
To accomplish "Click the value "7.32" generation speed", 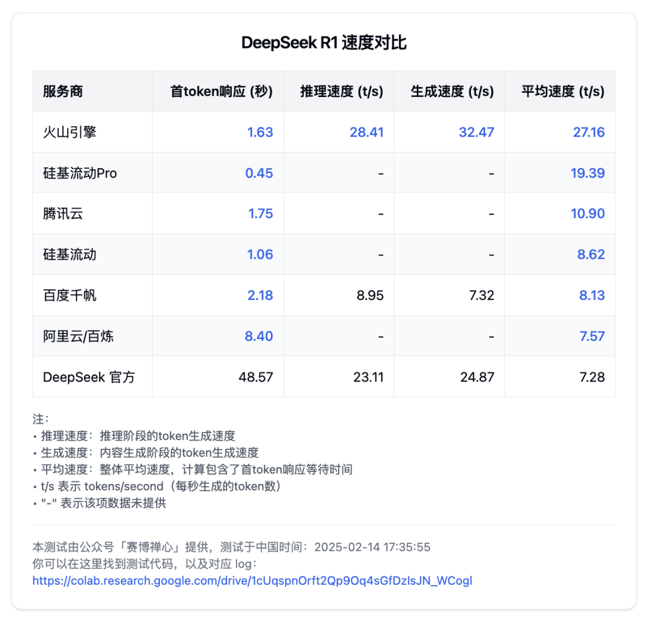I will coord(482,295).
